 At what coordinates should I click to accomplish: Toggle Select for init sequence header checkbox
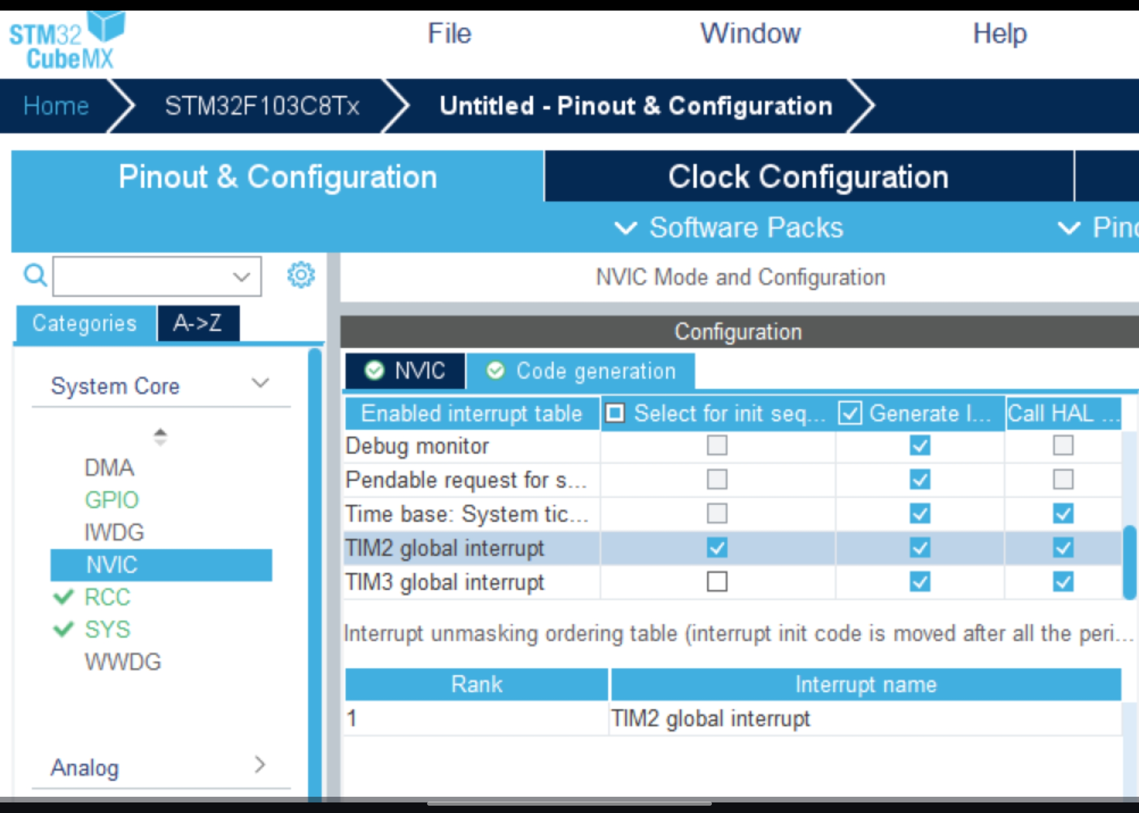click(615, 413)
